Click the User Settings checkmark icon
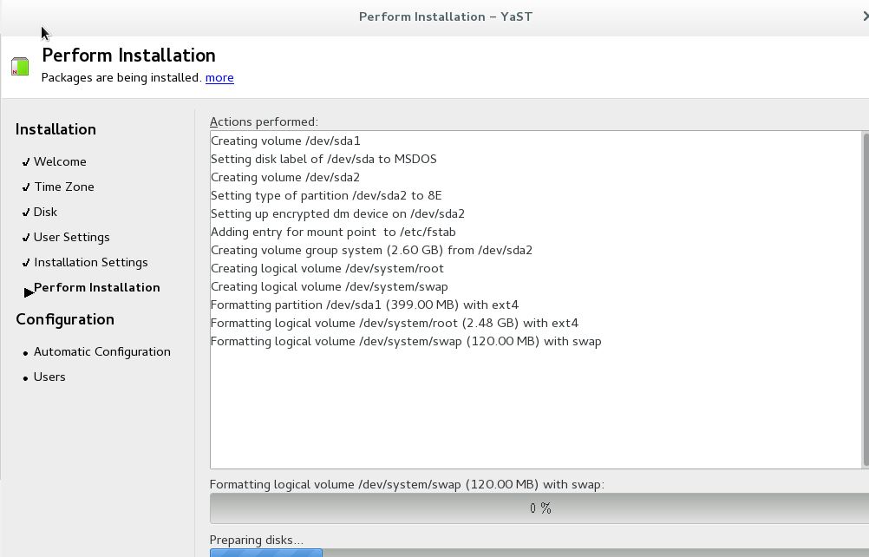This screenshot has height=557, width=869. [26, 237]
